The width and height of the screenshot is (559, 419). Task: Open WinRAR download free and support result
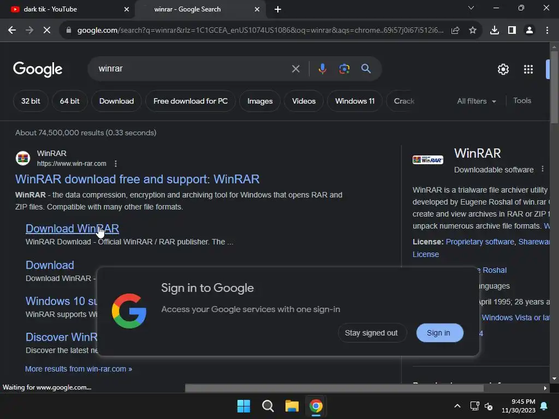pyautogui.click(x=137, y=179)
